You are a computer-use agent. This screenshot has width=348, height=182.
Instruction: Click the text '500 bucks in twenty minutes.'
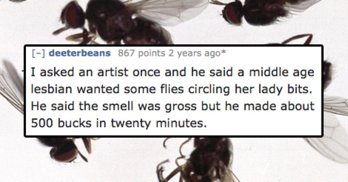119,123
